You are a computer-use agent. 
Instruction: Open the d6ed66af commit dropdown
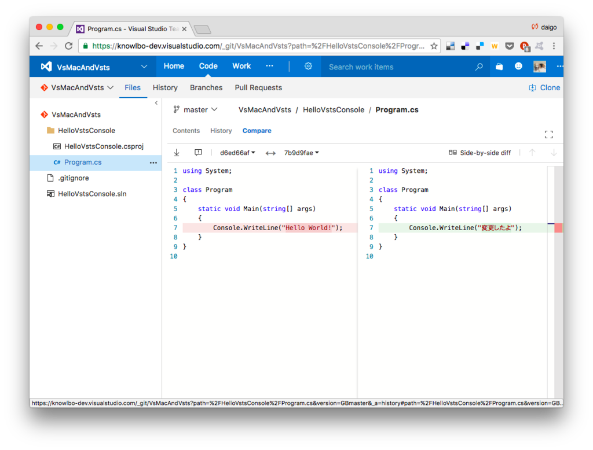(237, 153)
